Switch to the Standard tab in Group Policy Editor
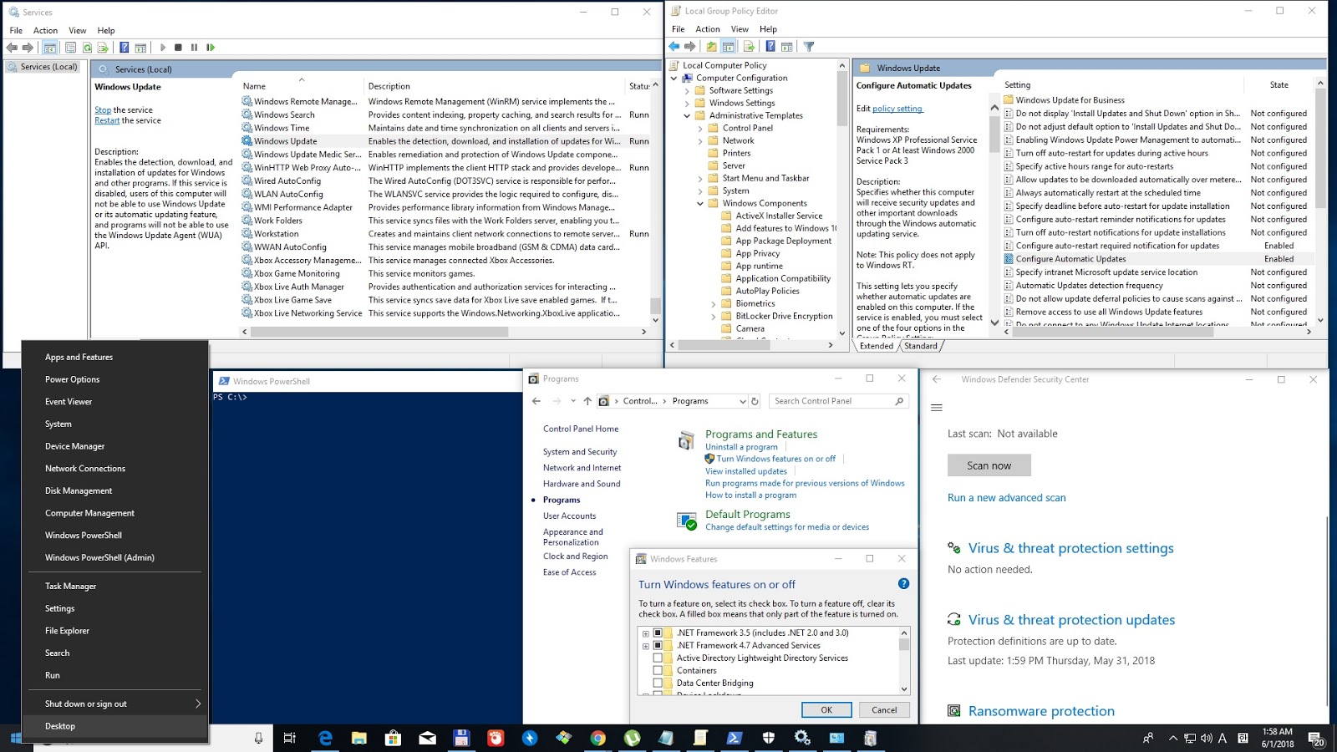Image resolution: width=1337 pixels, height=752 pixels. (920, 345)
